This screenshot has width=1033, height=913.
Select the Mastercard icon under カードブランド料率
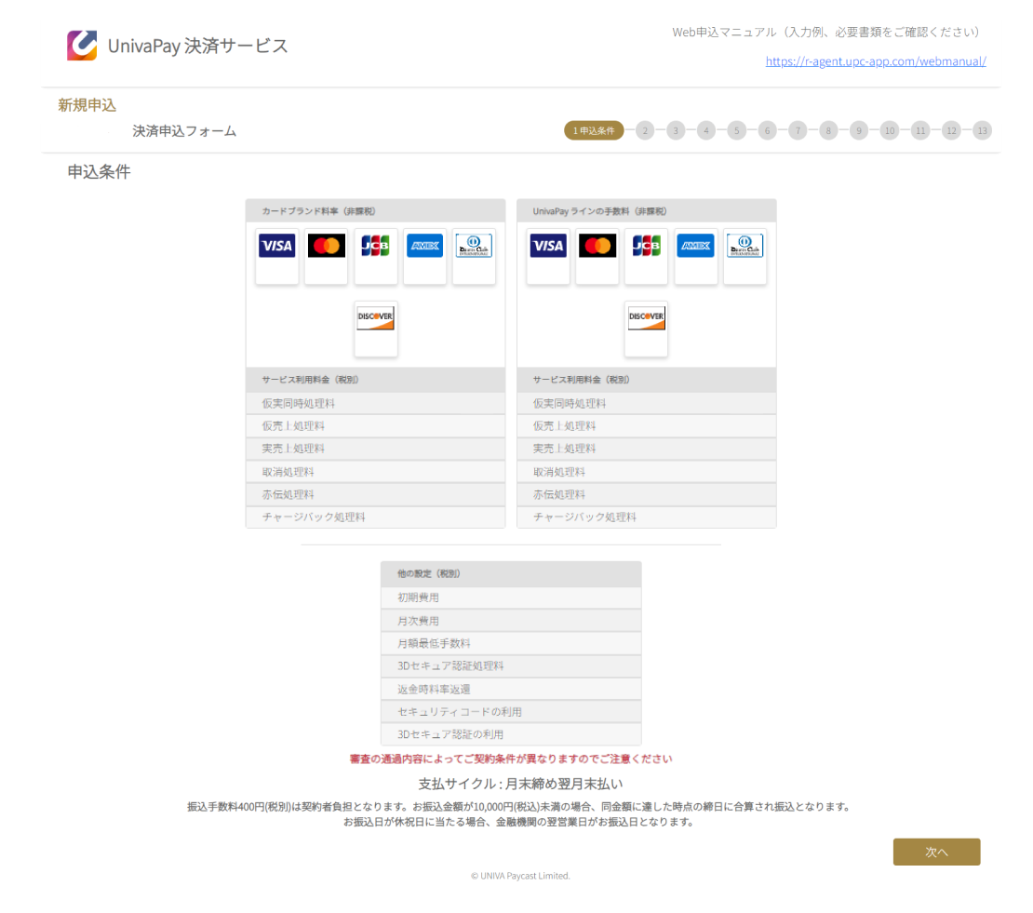pos(326,246)
